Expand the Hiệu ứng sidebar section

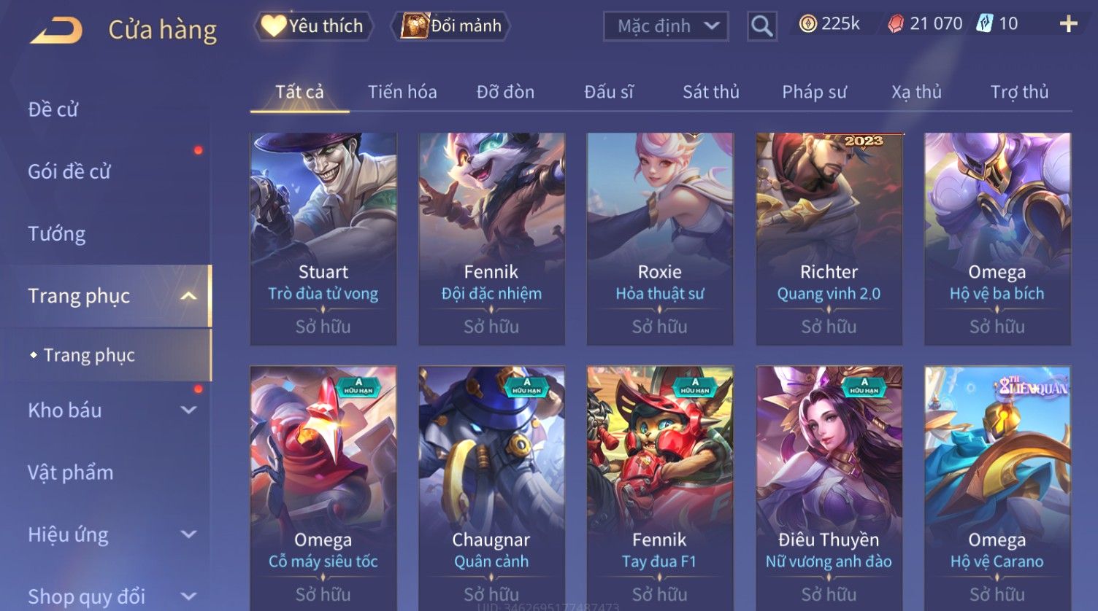click(x=188, y=534)
